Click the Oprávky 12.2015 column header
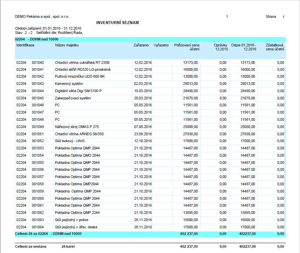This screenshot has height=253, width=300. (221, 47)
